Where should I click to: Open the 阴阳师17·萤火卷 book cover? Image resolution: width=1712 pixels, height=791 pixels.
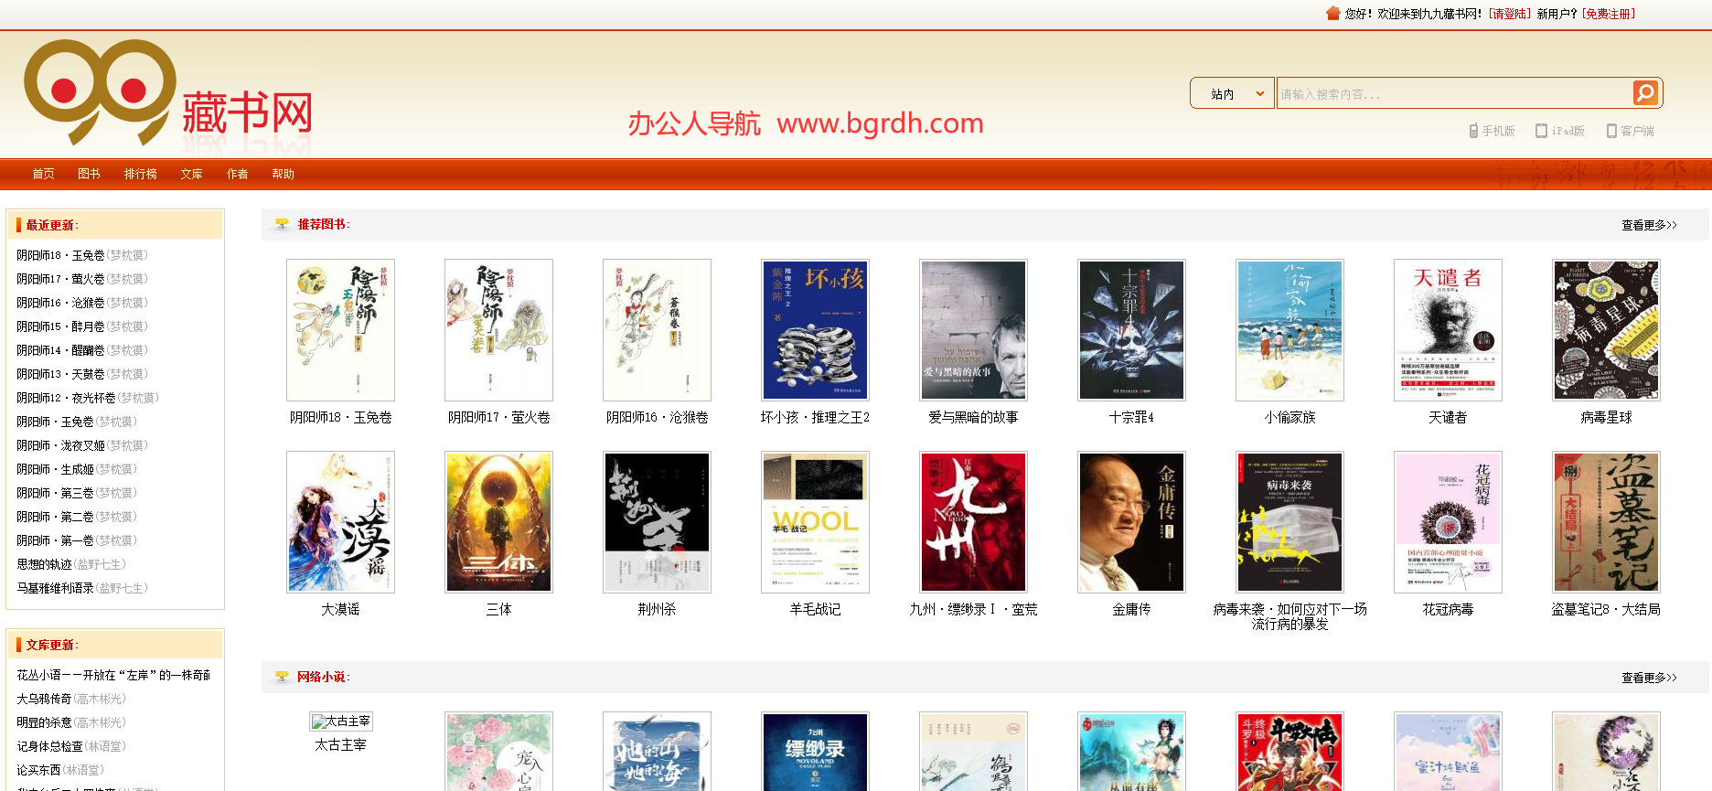(x=498, y=330)
